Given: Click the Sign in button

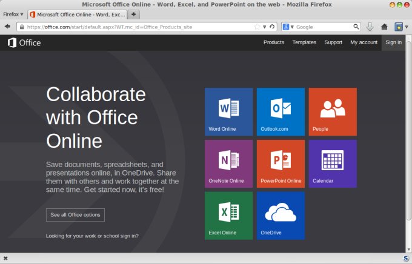Looking at the screenshot, I should click(393, 42).
